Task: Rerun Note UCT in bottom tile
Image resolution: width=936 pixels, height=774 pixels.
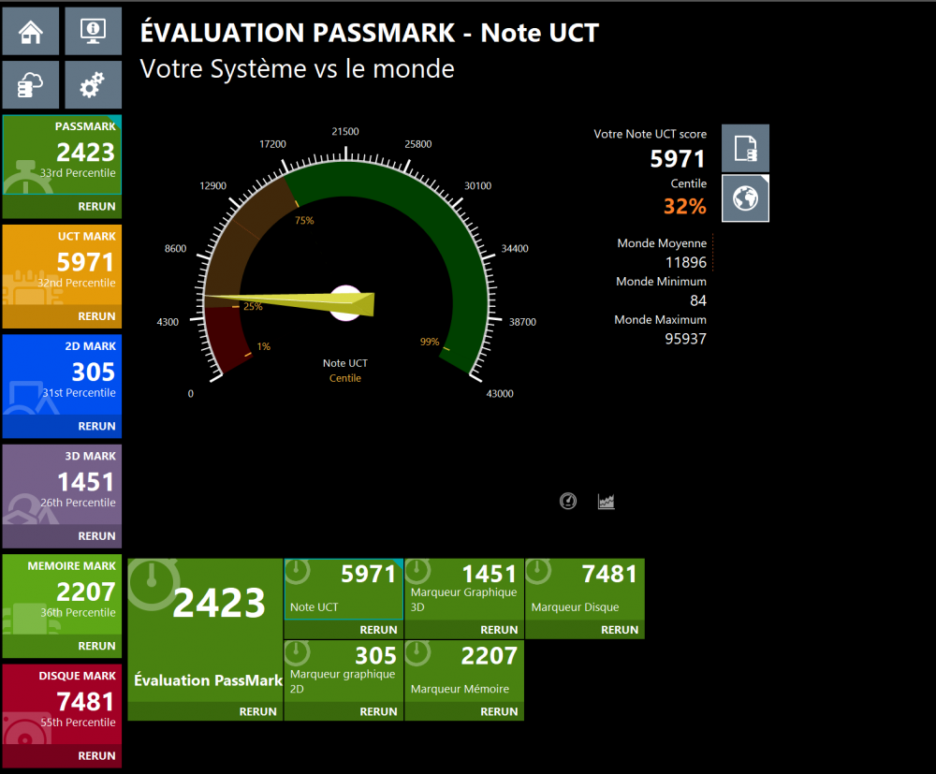Action: point(378,630)
